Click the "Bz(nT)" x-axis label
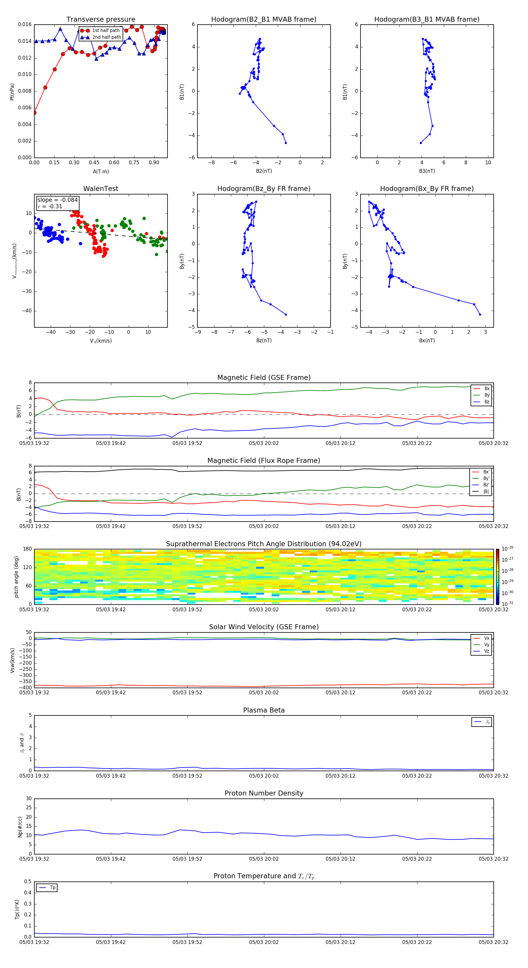Image resolution: width=528 pixels, height=968 pixels. click(264, 341)
